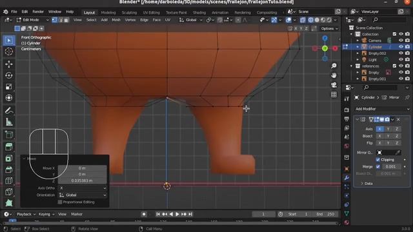Toggle X-Ray display in viewport header
Viewport: 413px width, 232px height.
pos(303,20)
